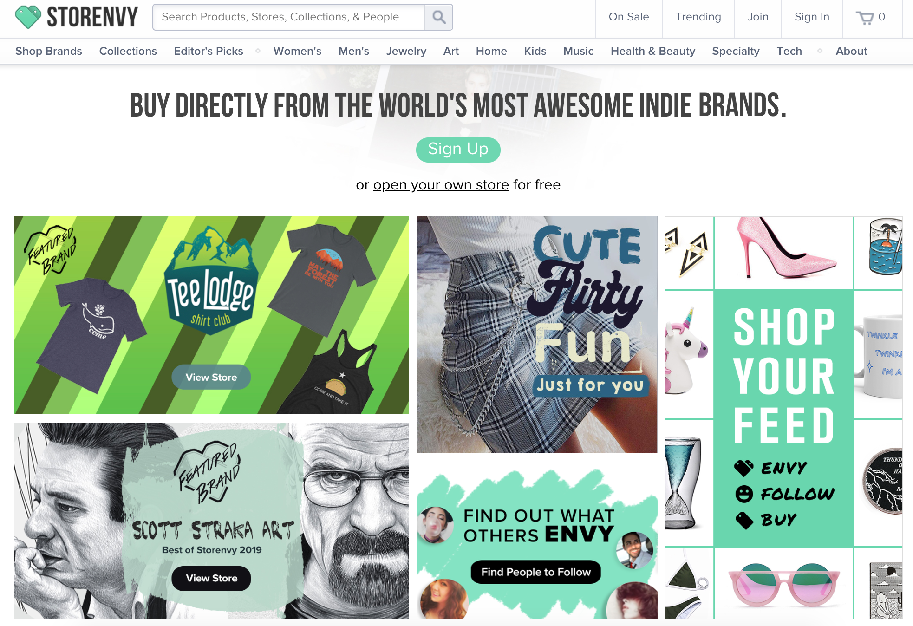Screen dimensions: 913x626
Task: Open the shopping cart icon
Action: pos(865,18)
